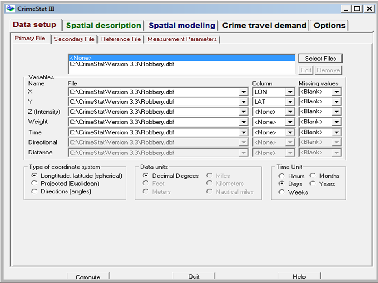
Task: Open the Weight Missing values dropdown
Action: (337, 122)
